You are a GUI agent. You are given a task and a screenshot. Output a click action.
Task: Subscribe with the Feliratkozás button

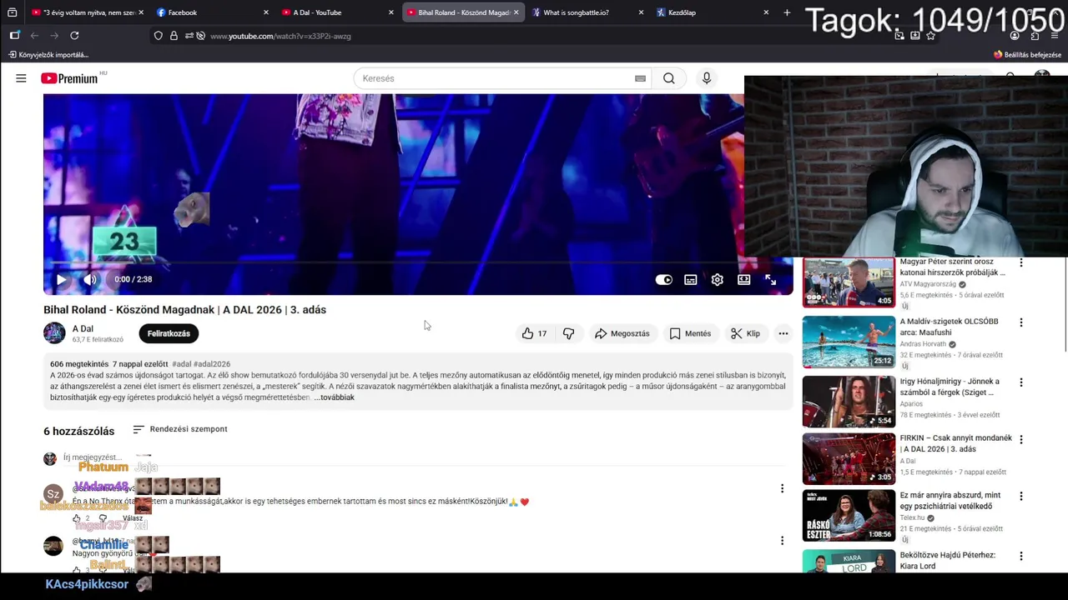click(169, 333)
